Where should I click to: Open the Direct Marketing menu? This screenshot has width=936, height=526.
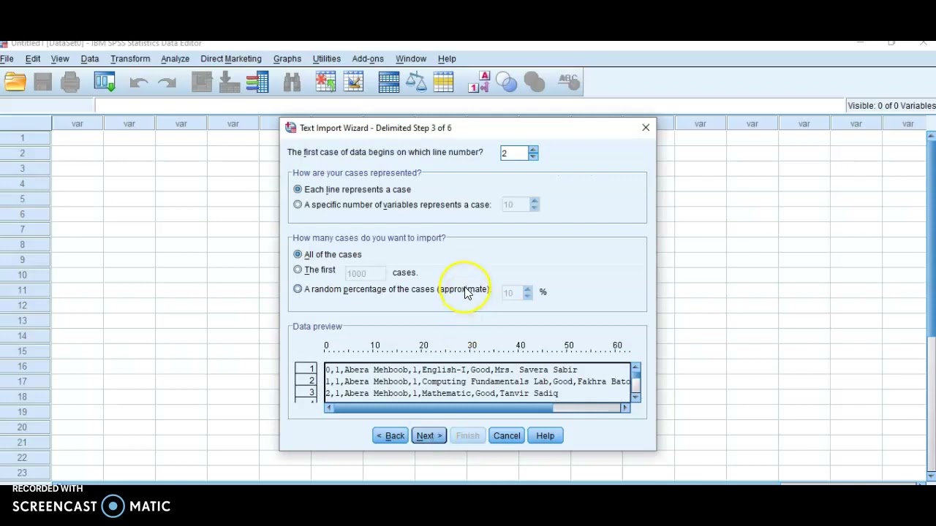point(231,58)
